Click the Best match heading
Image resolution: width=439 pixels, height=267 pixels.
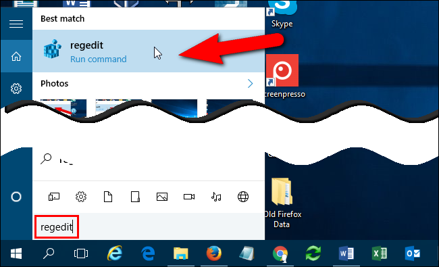(62, 18)
